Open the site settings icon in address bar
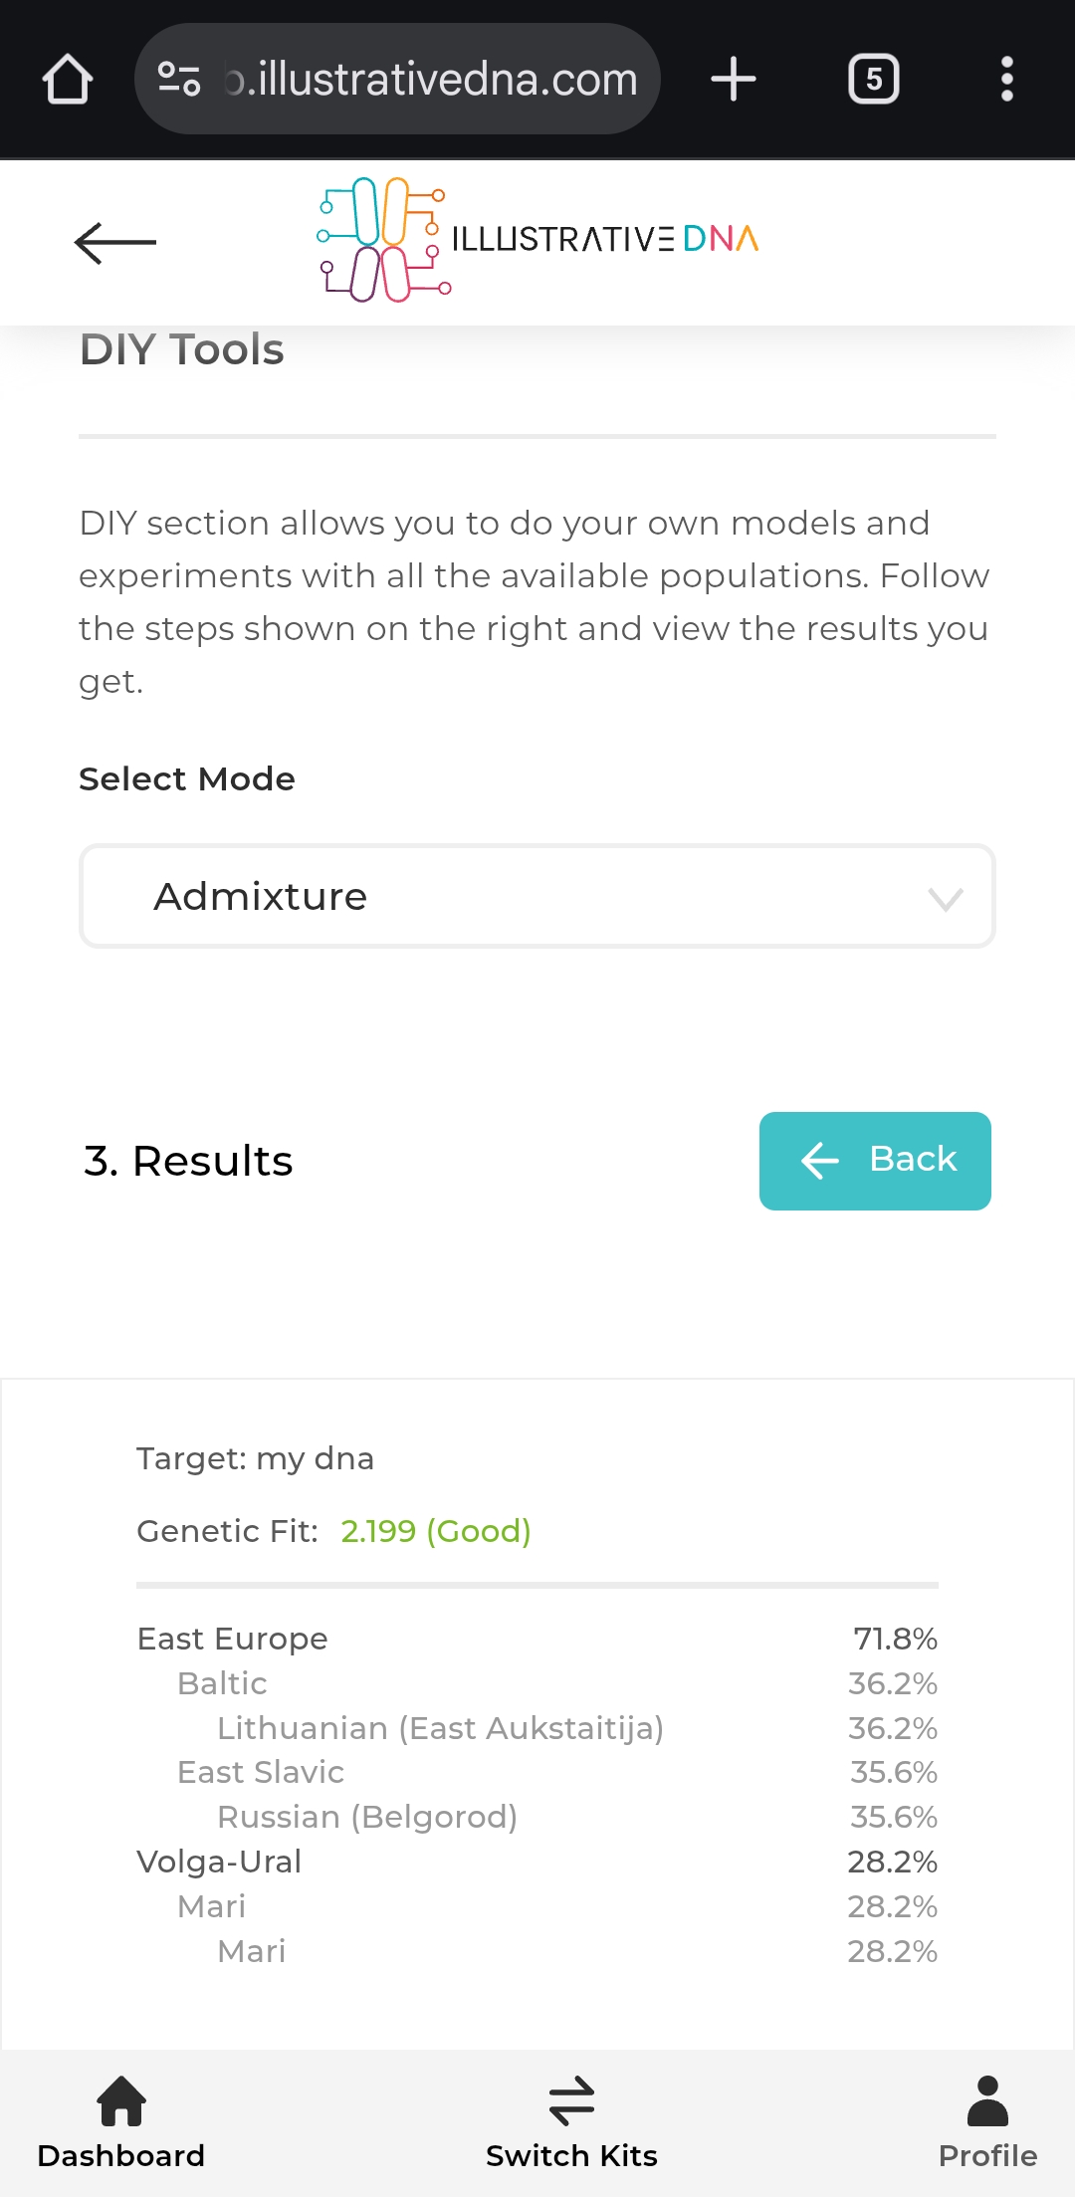Screen dimensions: 1075x2197 179,79
